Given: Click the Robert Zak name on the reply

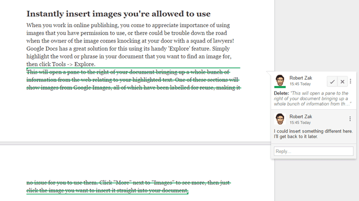Looking at the screenshot, I should [x=301, y=117].
